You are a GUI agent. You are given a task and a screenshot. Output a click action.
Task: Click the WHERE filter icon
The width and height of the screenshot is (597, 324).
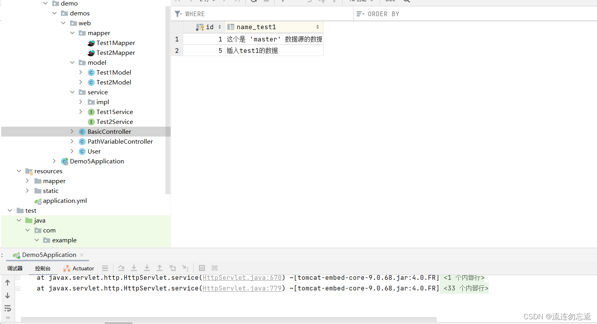tap(178, 13)
